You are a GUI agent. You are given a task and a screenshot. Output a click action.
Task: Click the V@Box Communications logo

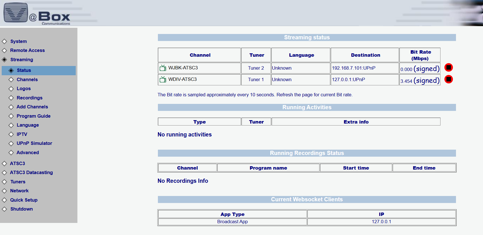pyautogui.click(x=37, y=13)
